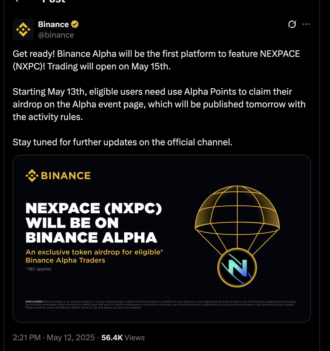Open the @binance handle link
This screenshot has height=351, width=330.
(x=56, y=35)
